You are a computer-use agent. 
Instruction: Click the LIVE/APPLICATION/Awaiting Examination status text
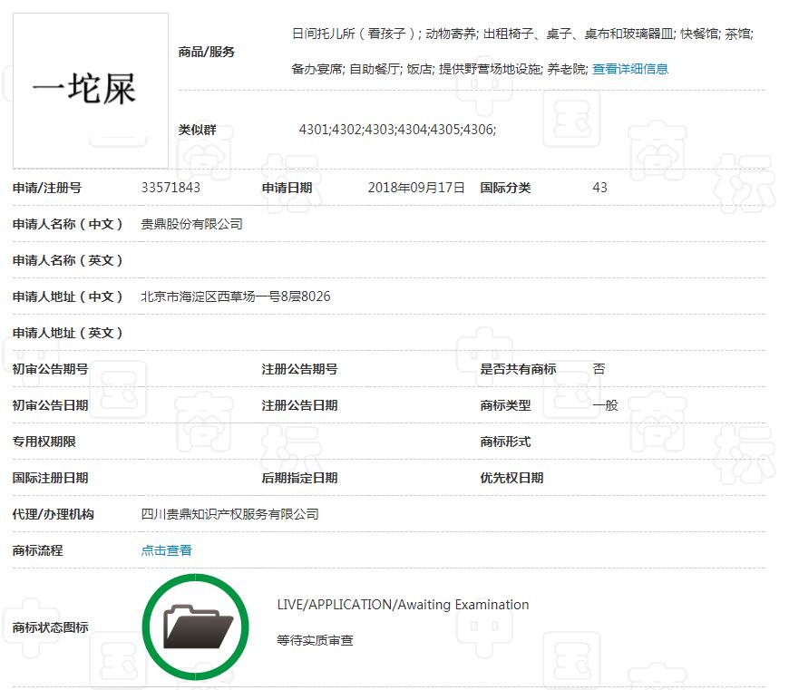pos(403,605)
